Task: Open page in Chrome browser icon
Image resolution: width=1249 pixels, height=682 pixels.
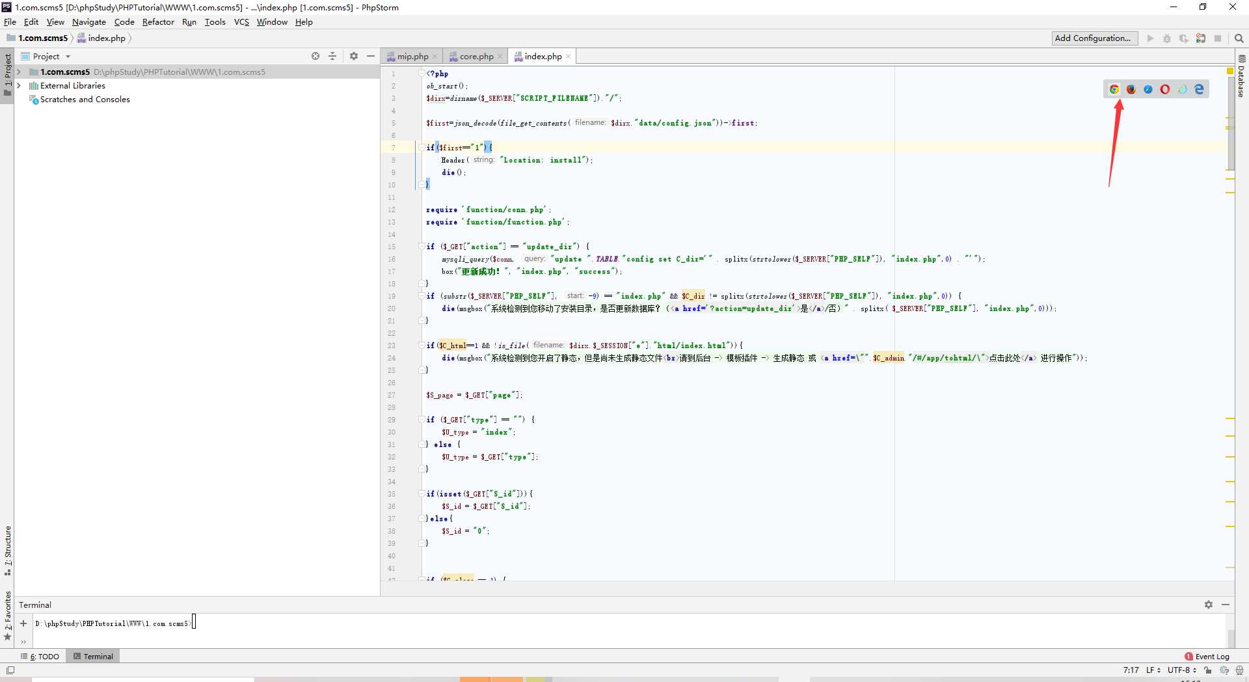Action: click(1114, 89)
